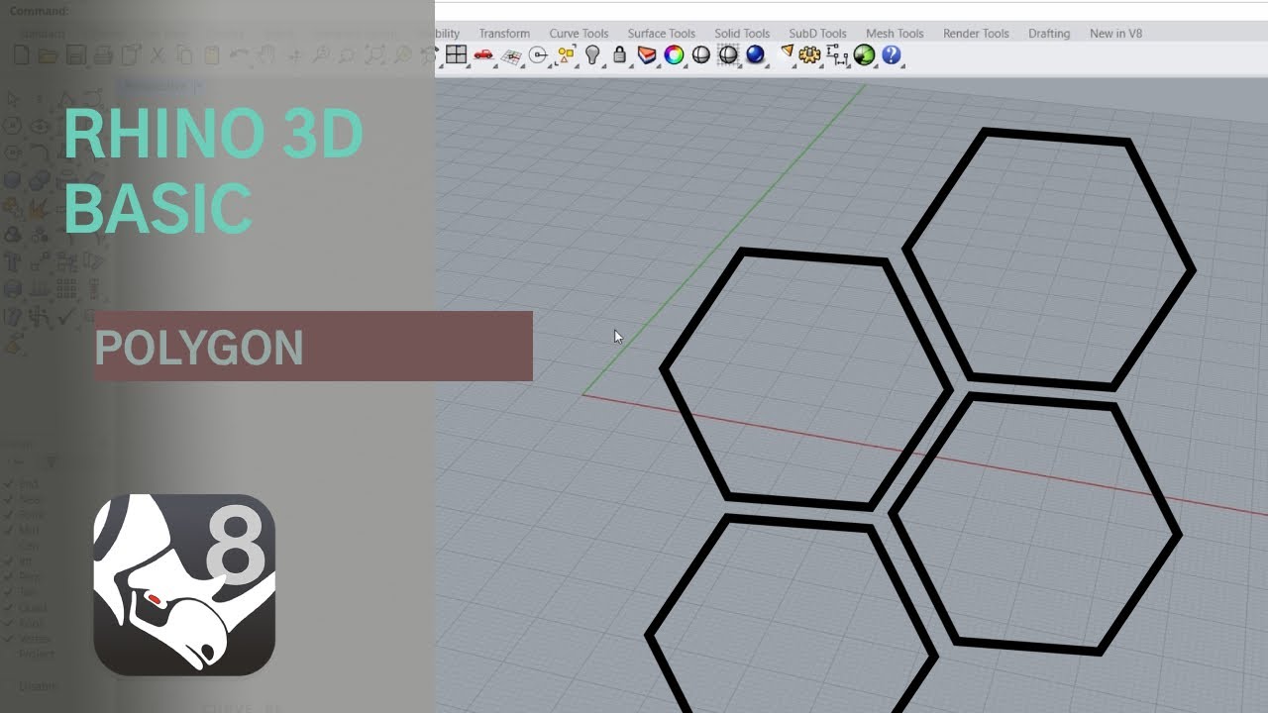
Task: Click the Cut scissors icon
Action: tap(158, 55)
